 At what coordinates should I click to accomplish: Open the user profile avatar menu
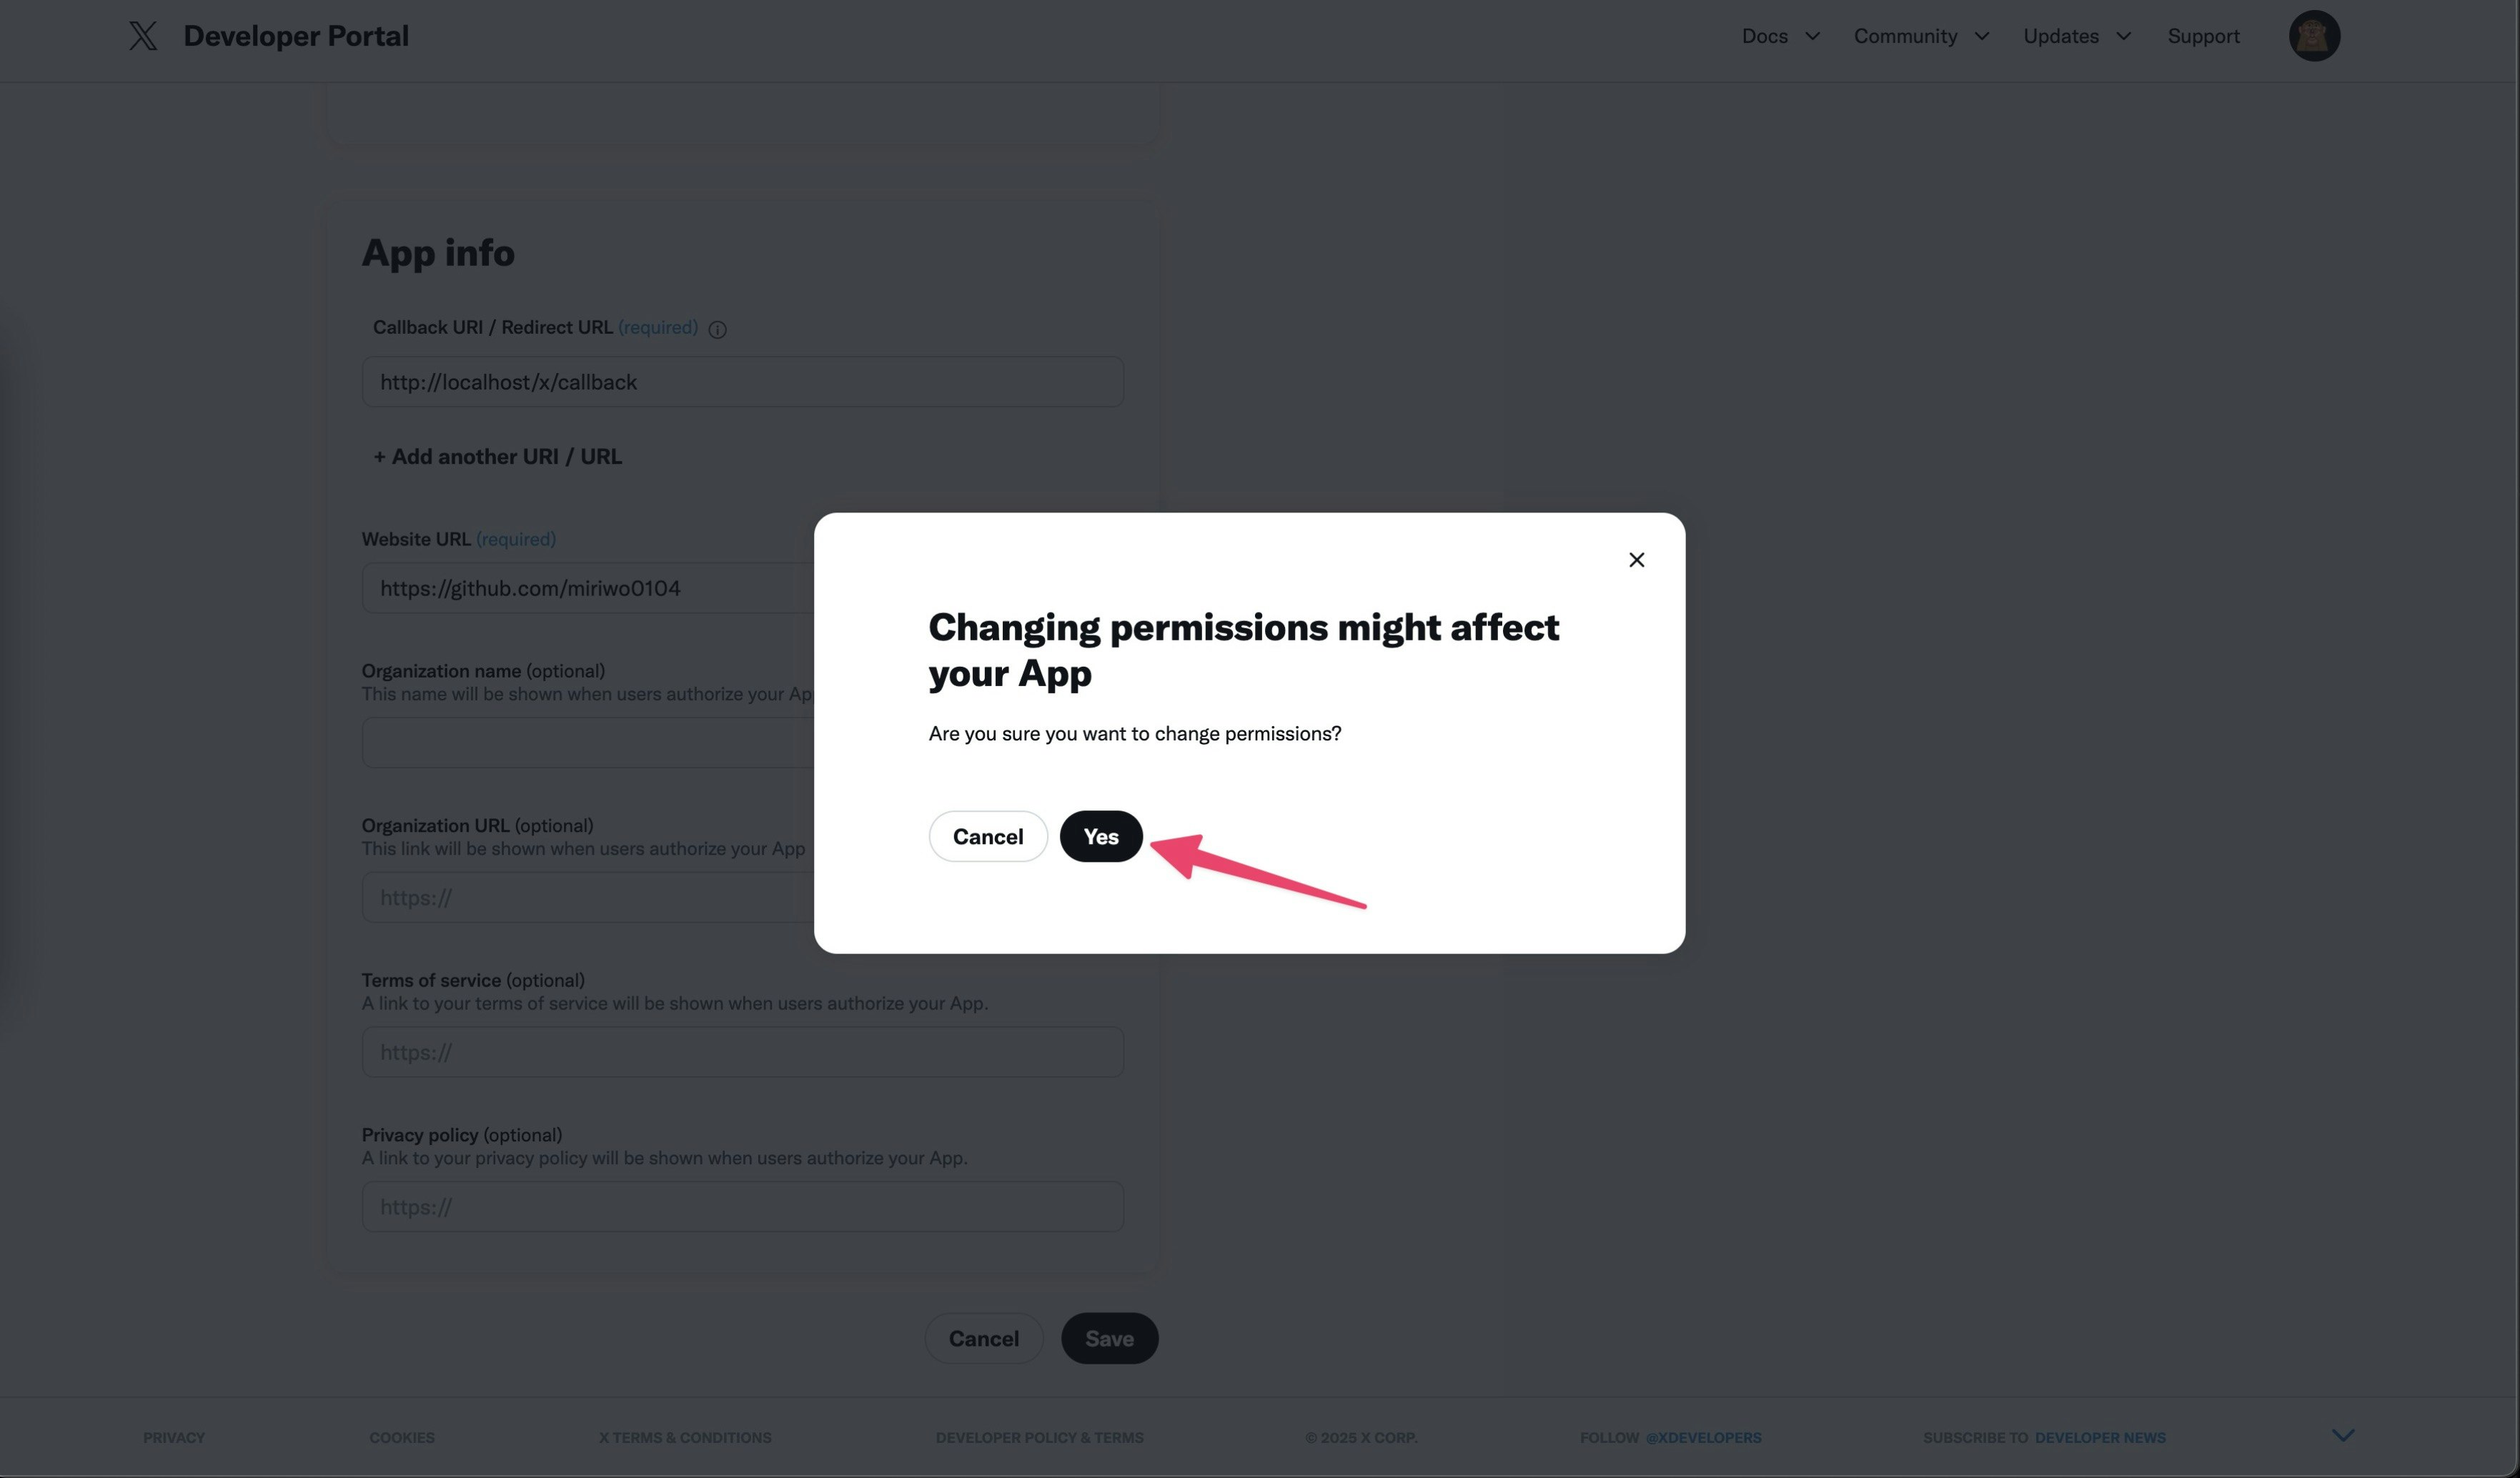(x=2314, y=36)
